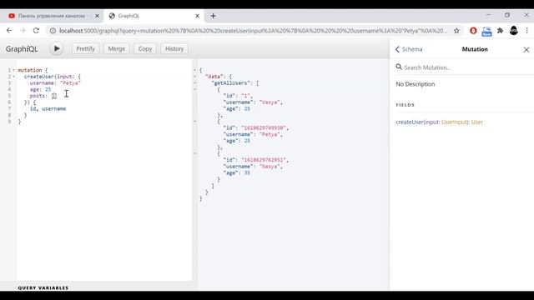This screenshot has width=534, height=300.
Task: Click the age value 25 in editor
Action: [48, 89]
